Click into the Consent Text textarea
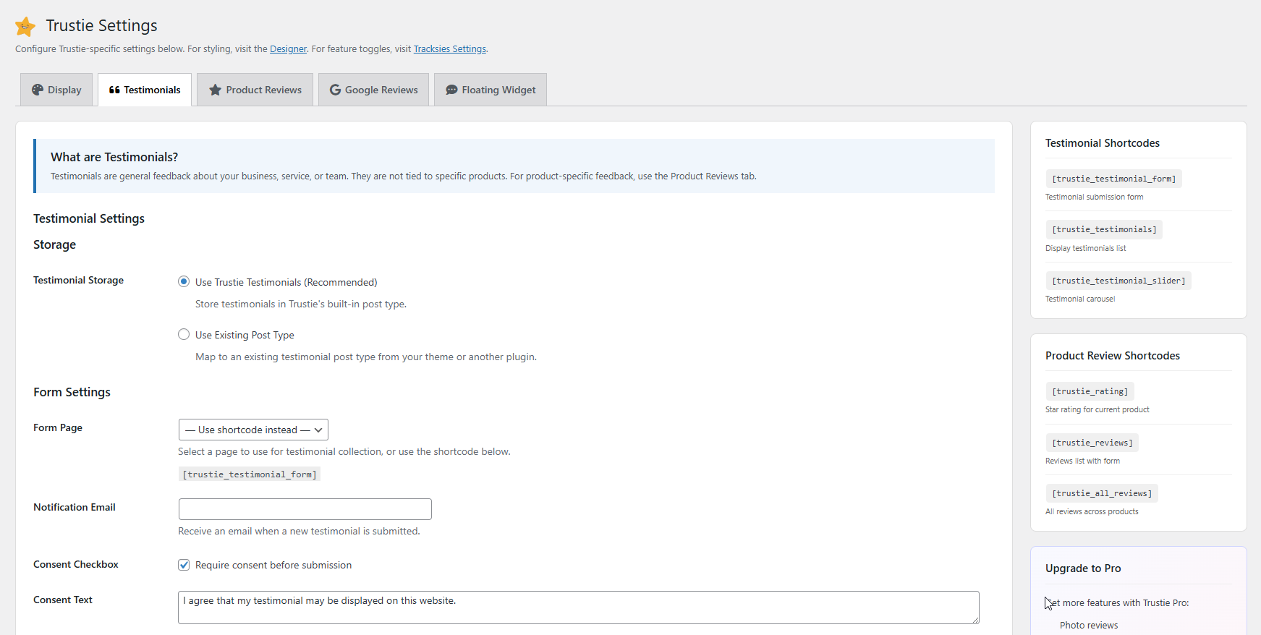This screenshot has height=635, width=1261. (579, 608)
